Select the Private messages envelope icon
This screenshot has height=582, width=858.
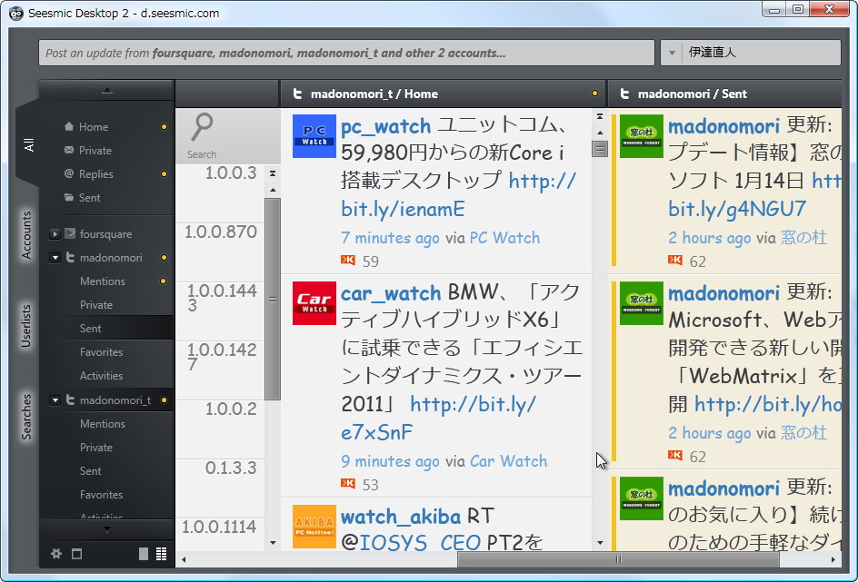click(x=67, y=150)
